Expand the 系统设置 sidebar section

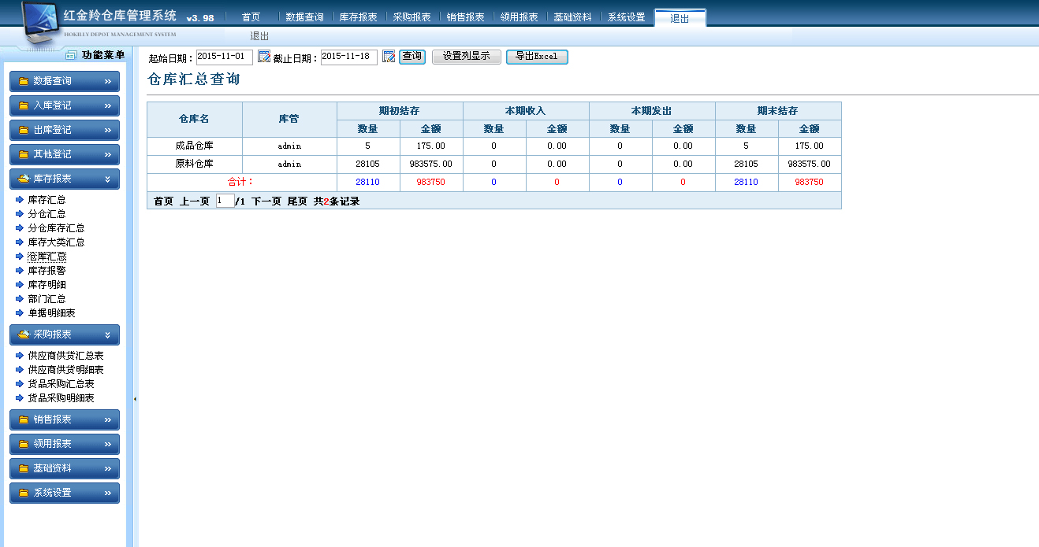point(64,493)
